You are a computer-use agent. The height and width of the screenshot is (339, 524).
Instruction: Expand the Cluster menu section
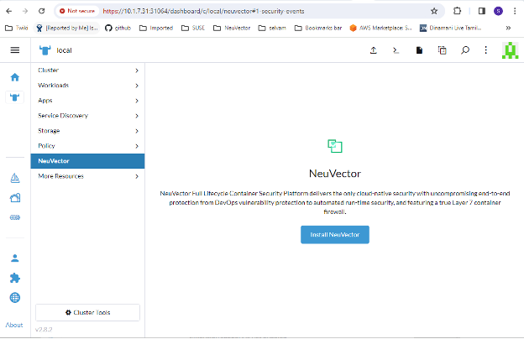click(x=87, y=70)
